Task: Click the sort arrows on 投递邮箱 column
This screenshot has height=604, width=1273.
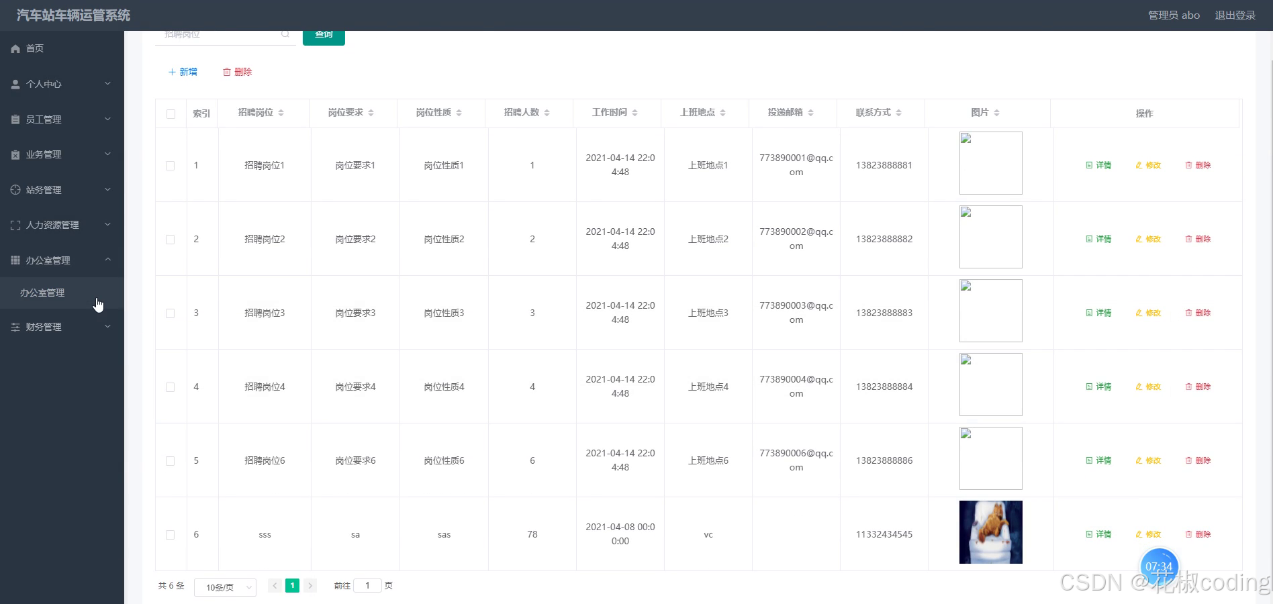Action: (x=810, y=113)
